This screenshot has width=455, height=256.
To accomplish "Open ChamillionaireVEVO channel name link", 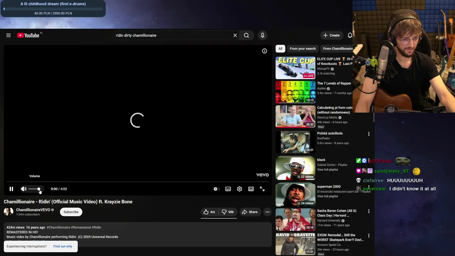I will click(33, 210).
